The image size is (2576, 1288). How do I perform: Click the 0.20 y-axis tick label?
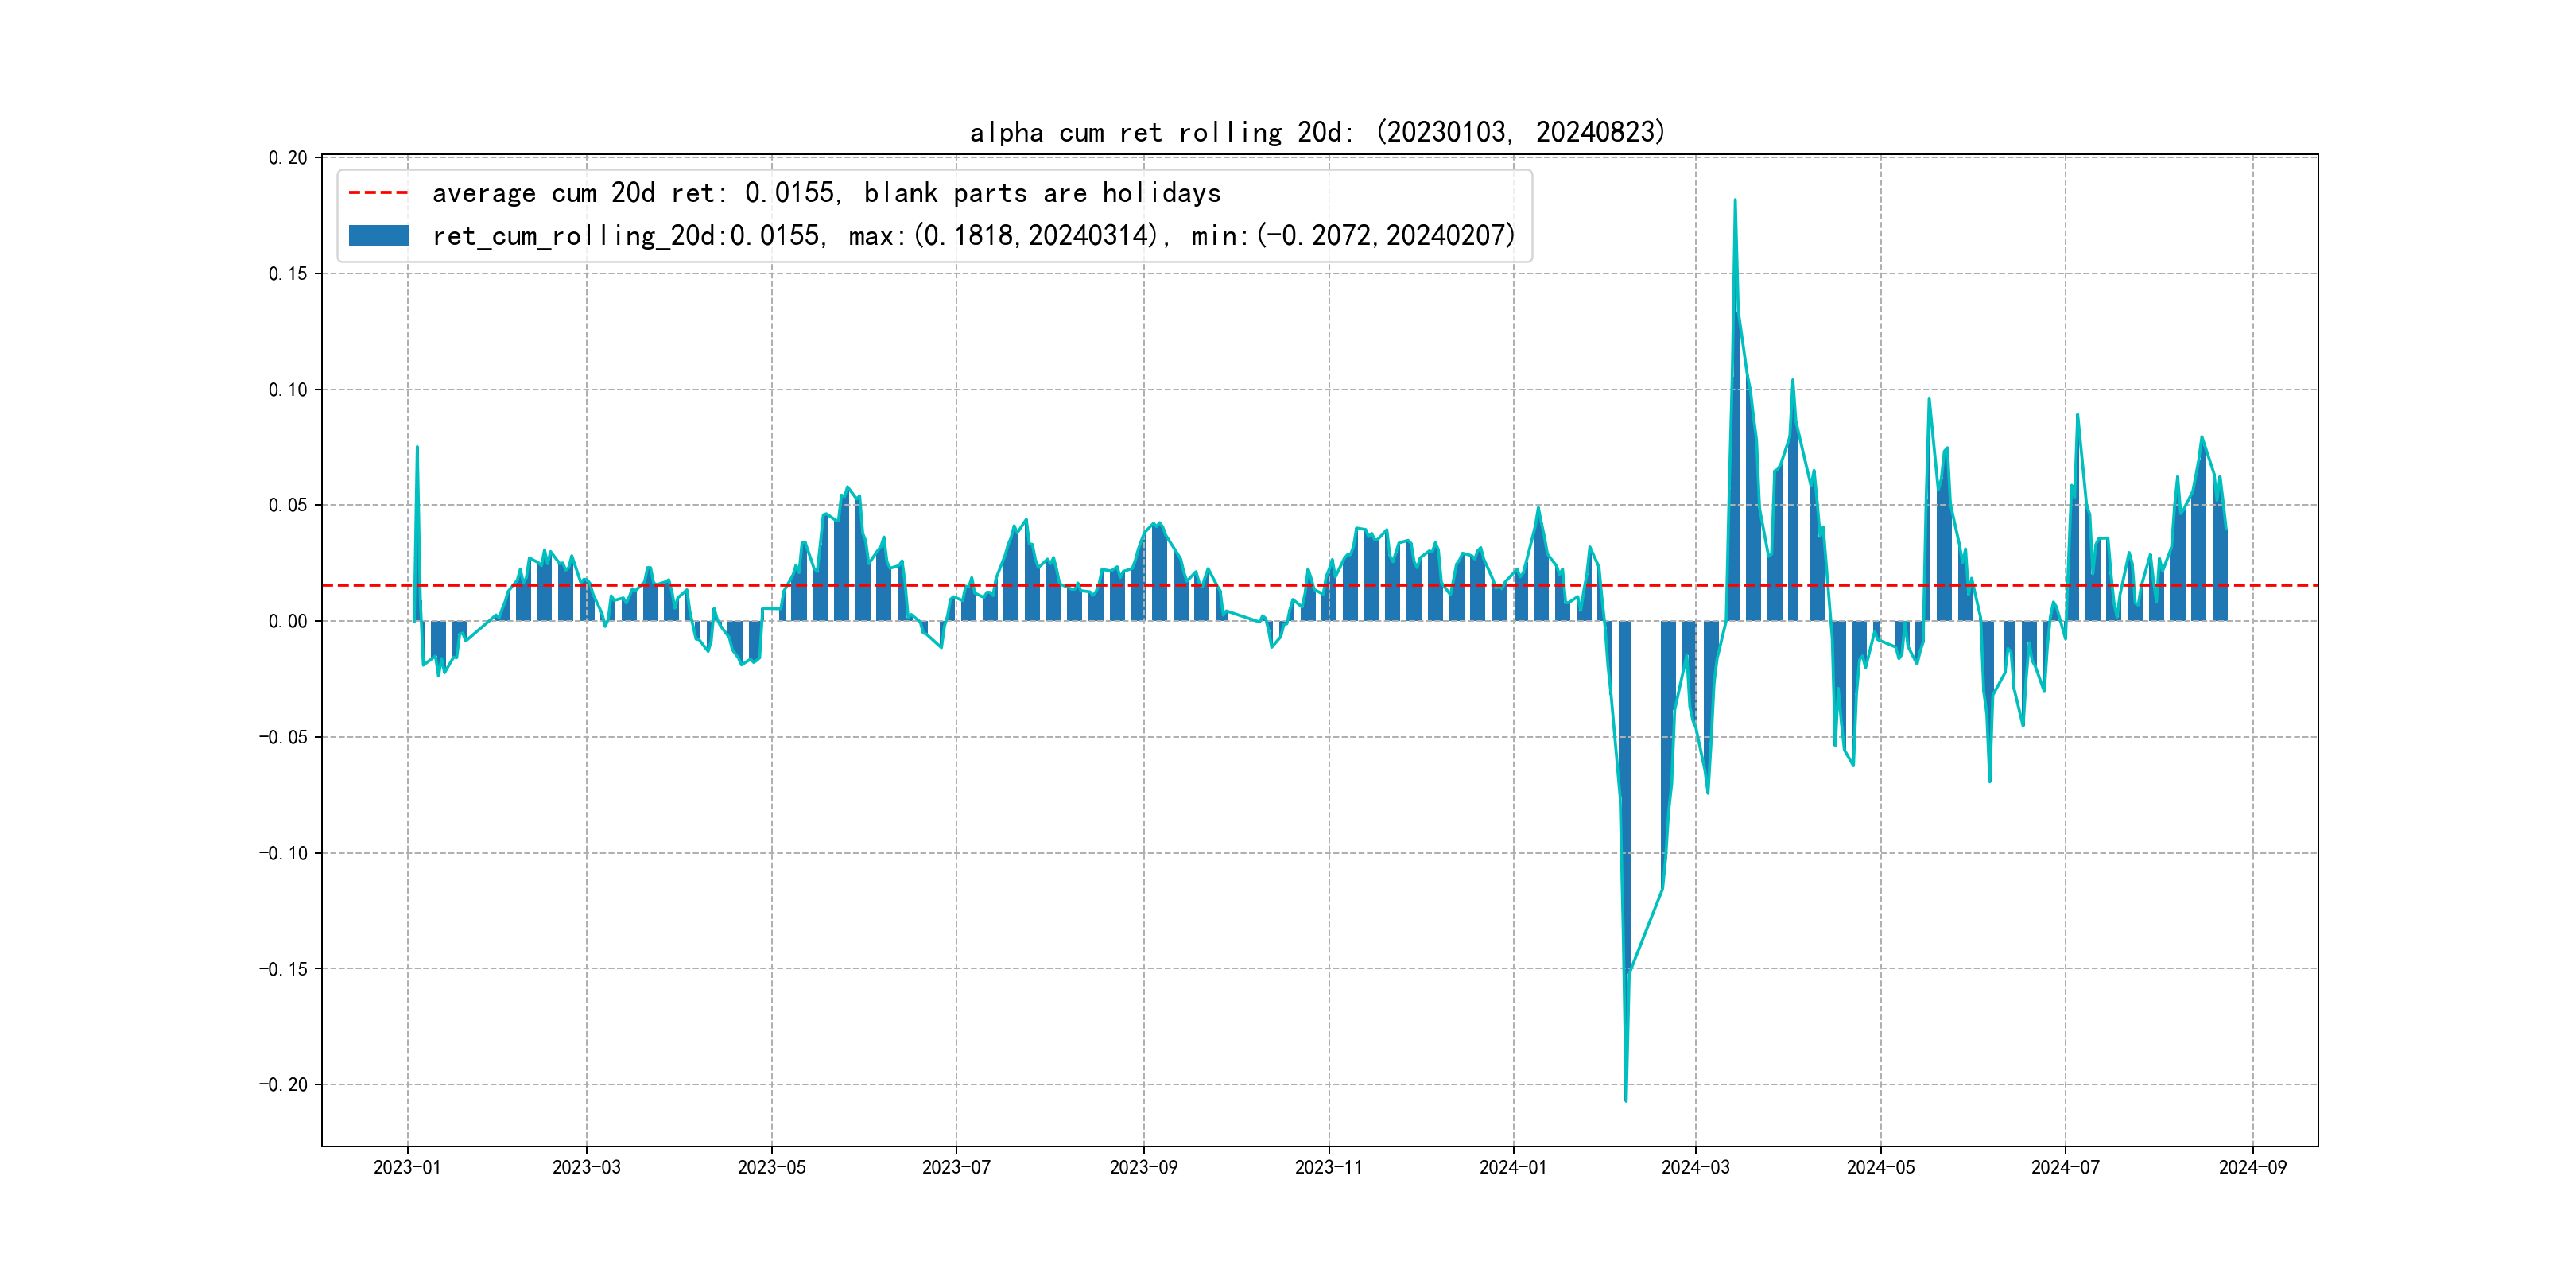pyautogui.click(x=288, y=158)
